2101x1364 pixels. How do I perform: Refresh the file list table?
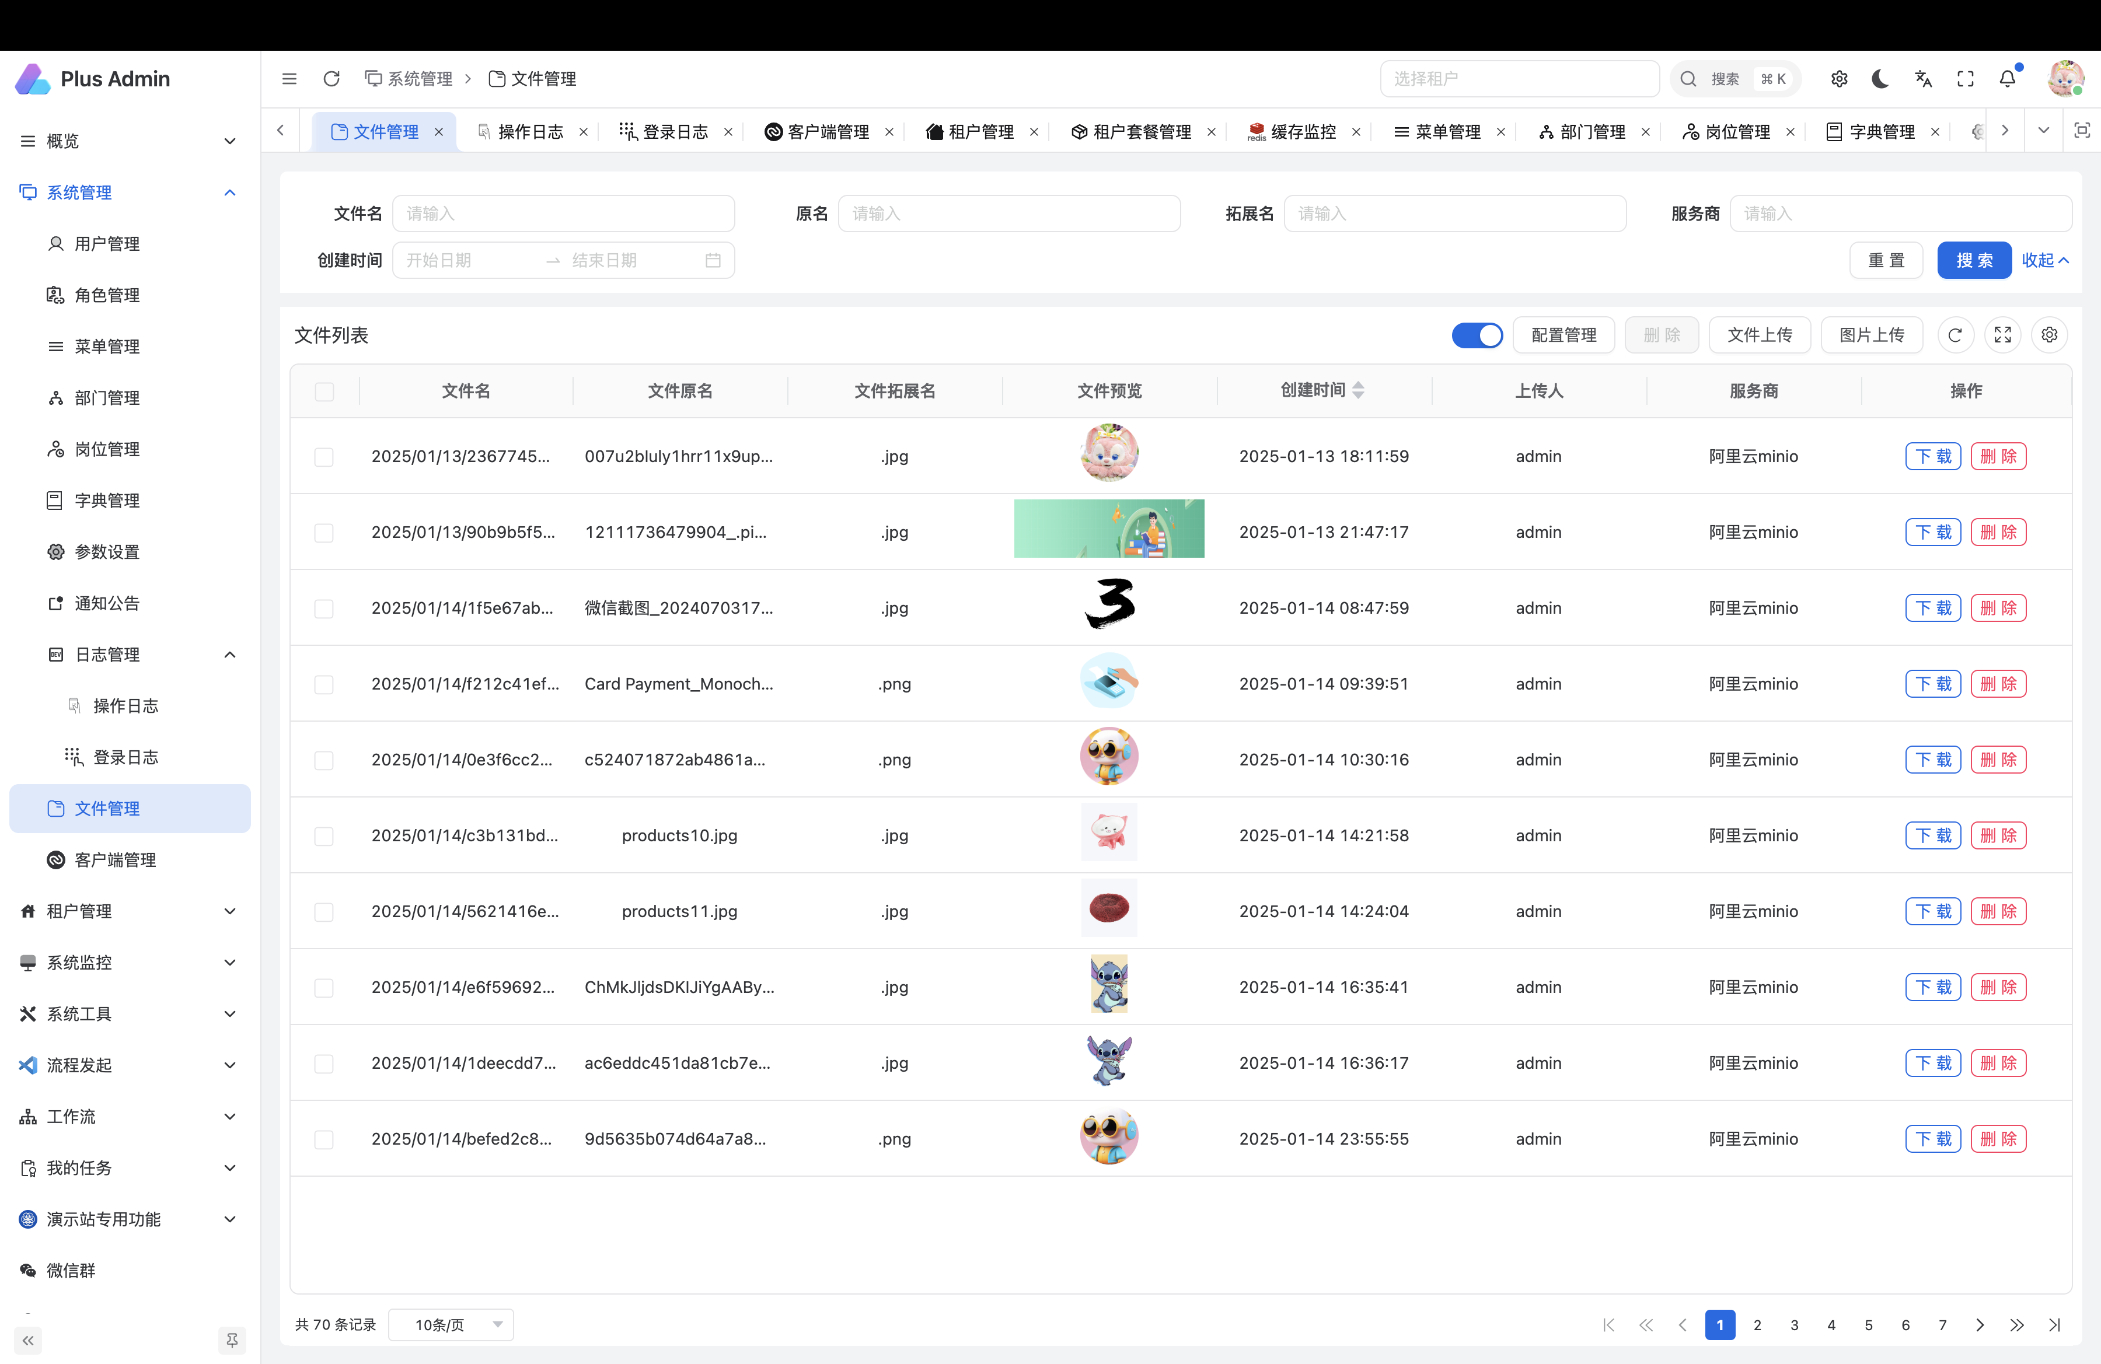coord(1955,335)
